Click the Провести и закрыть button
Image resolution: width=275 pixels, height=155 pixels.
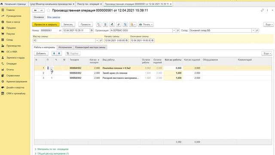click(46, 25)
